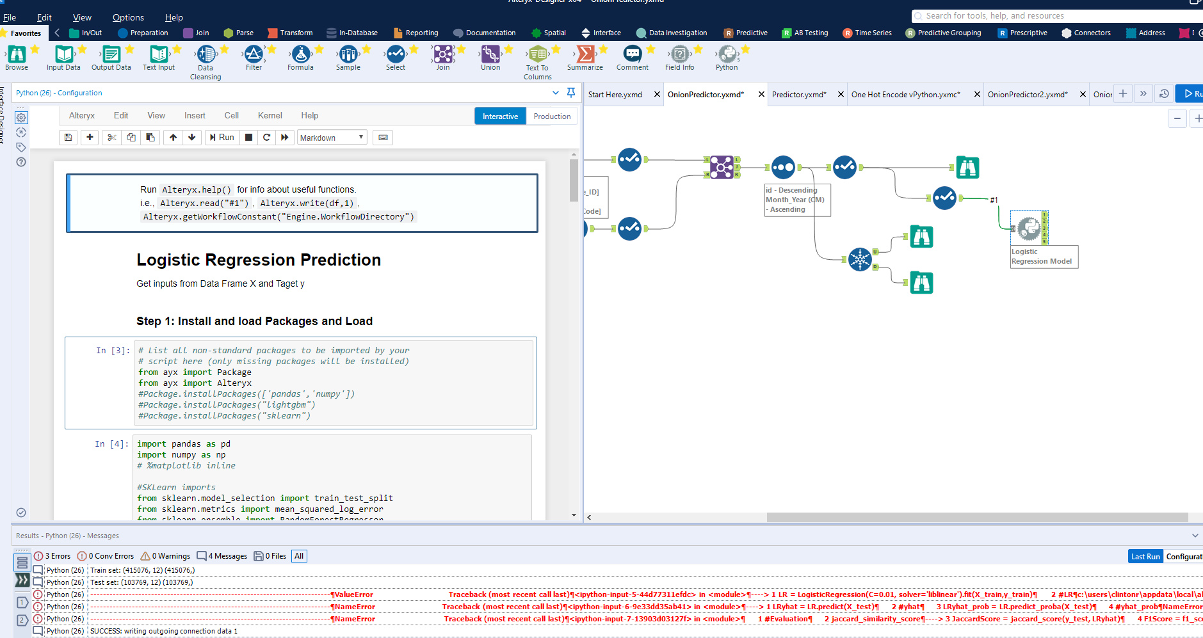Move selected cell down with arrow icon
The width and height of the screenshot is (1203, 638).
pos(192,138)
